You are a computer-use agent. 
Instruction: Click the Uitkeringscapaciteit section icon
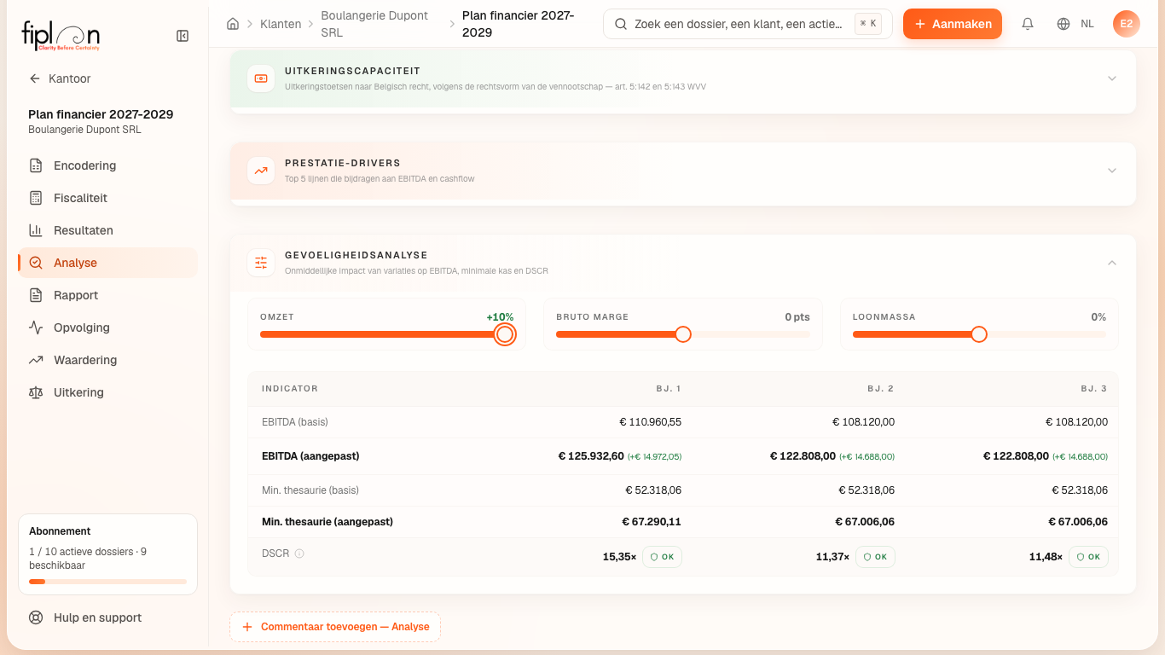coord(261,78)
